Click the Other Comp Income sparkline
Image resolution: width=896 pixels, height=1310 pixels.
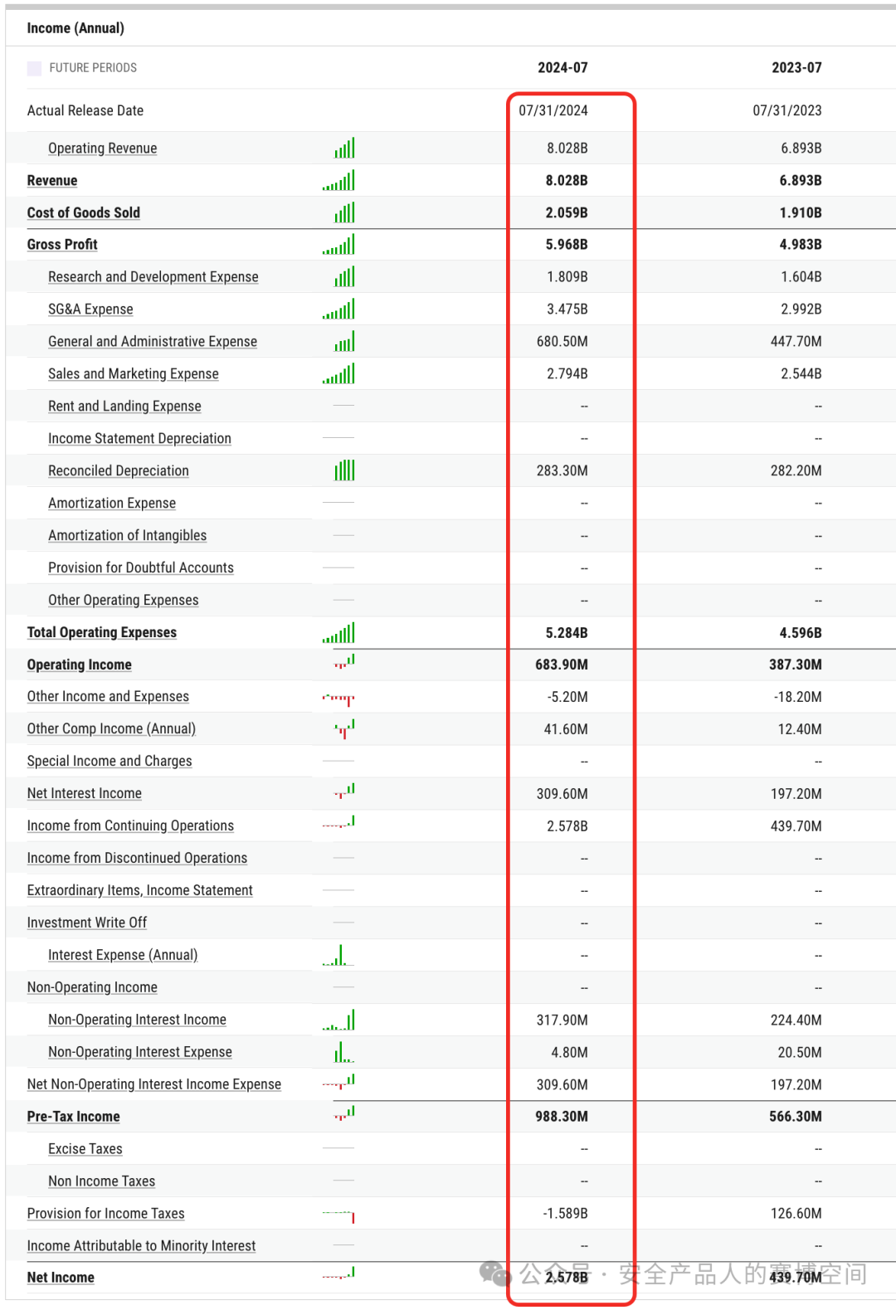(344, 729)
